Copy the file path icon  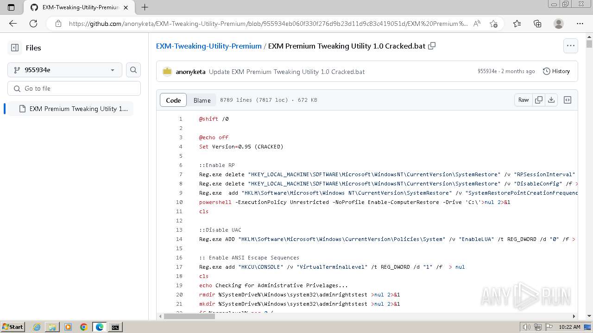tap(432, 46)
